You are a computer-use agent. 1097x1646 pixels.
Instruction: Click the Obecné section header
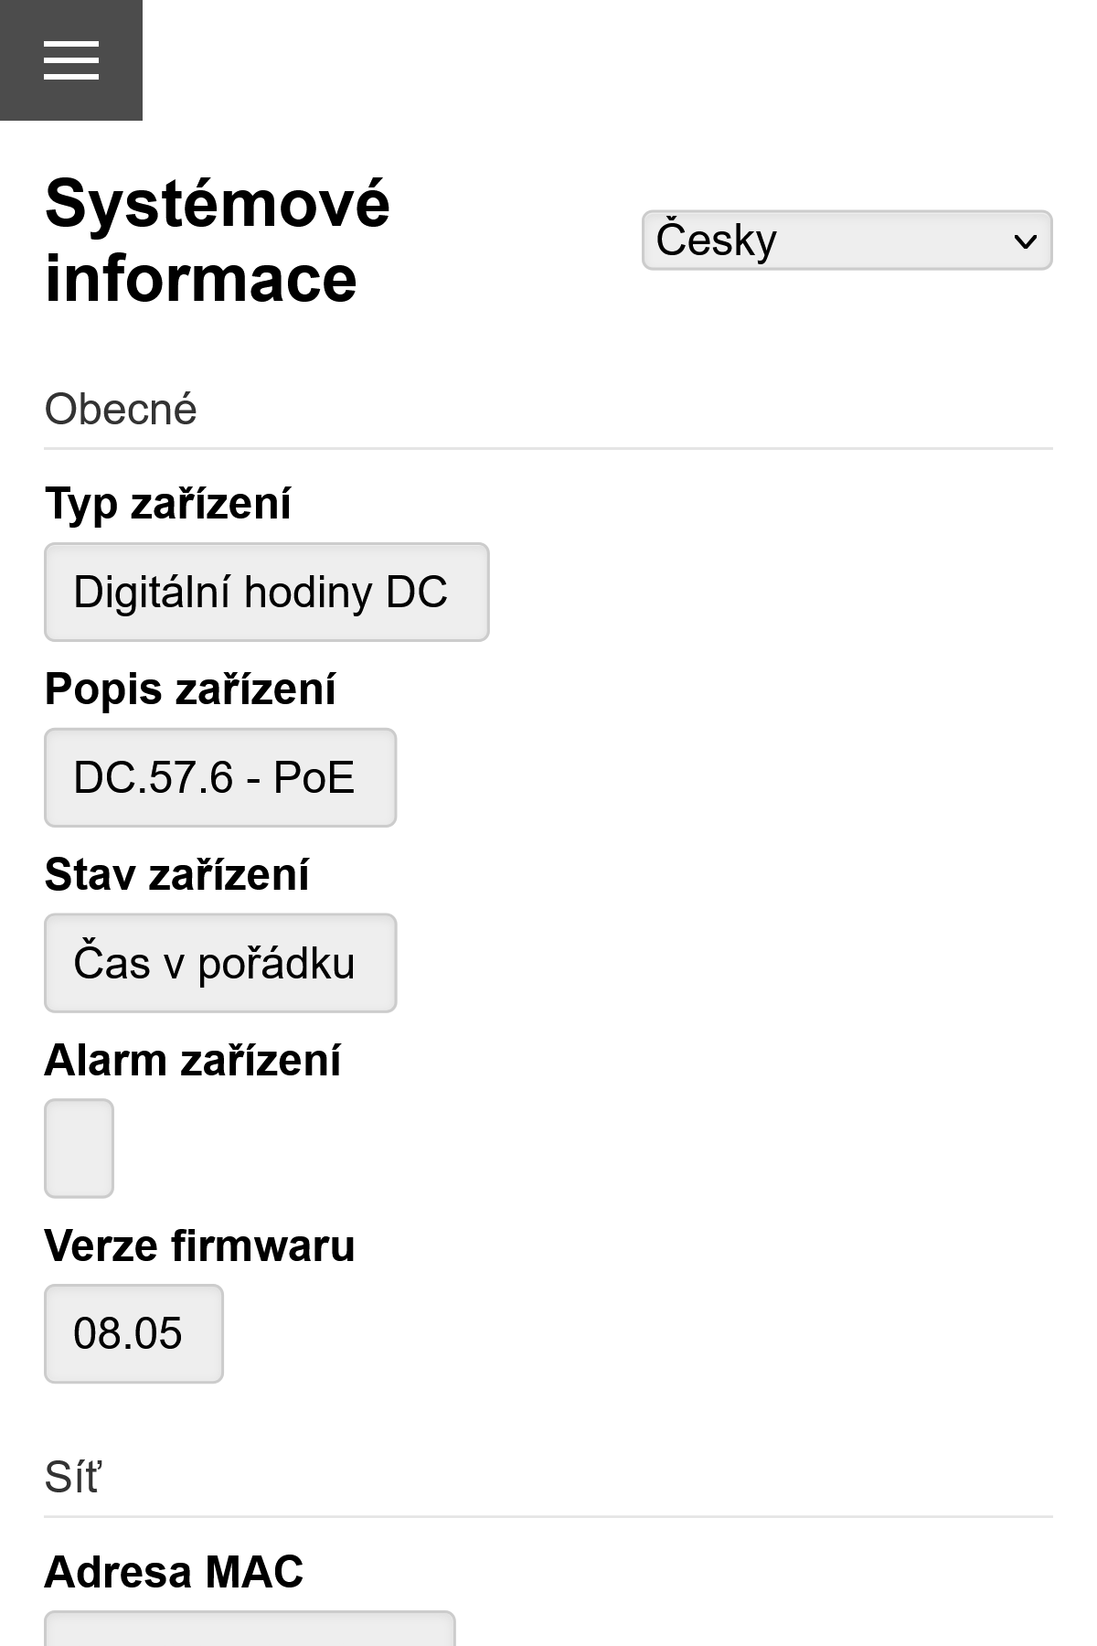[120, 408]
